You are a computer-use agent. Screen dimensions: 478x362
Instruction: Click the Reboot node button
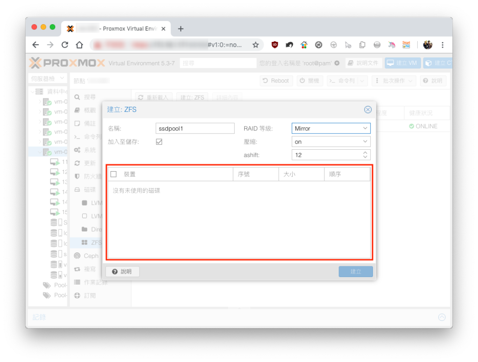[x=276, y=81]
